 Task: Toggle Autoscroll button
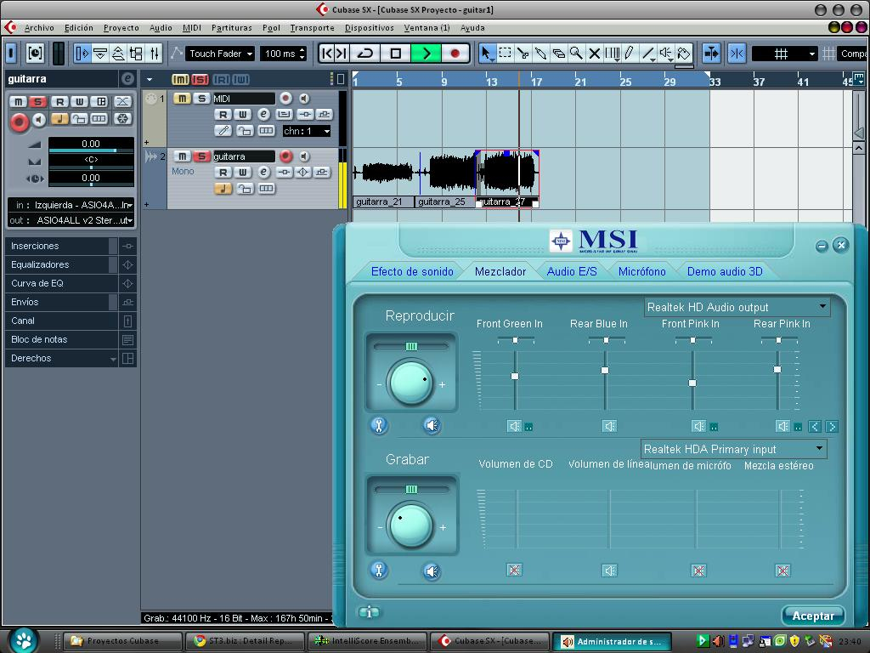(x=711, y=54)
